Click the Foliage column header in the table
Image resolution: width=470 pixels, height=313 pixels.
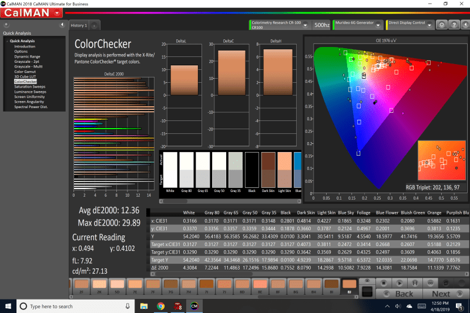(364, 213)
